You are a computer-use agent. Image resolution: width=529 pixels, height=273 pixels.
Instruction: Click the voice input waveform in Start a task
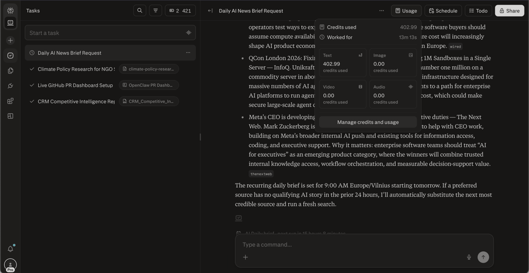[x=189, y=33]
